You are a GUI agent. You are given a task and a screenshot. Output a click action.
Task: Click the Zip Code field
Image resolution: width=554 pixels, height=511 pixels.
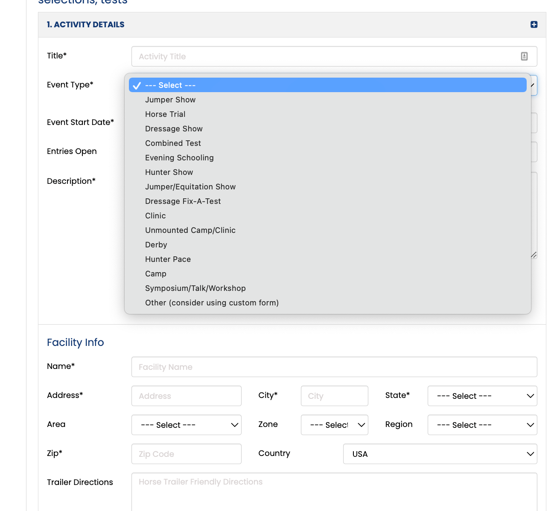[187, 454]
